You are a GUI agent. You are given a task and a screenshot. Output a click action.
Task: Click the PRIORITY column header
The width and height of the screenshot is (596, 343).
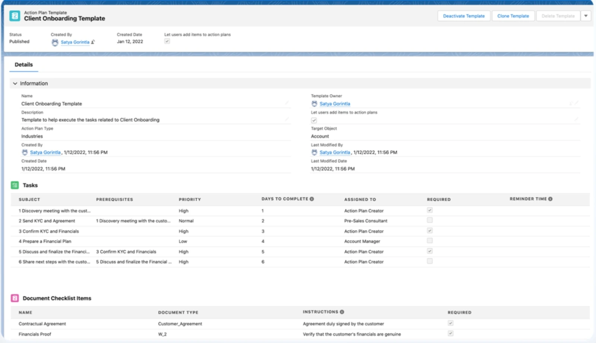click(190, 200)
